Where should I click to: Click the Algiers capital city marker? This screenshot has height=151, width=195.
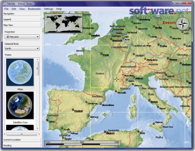105,132
